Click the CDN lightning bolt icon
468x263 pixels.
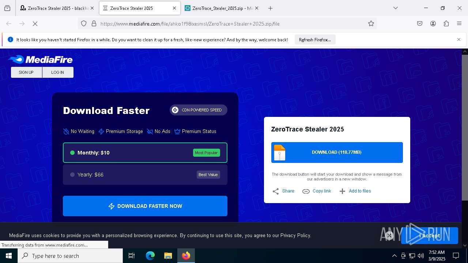pos(175,110)
